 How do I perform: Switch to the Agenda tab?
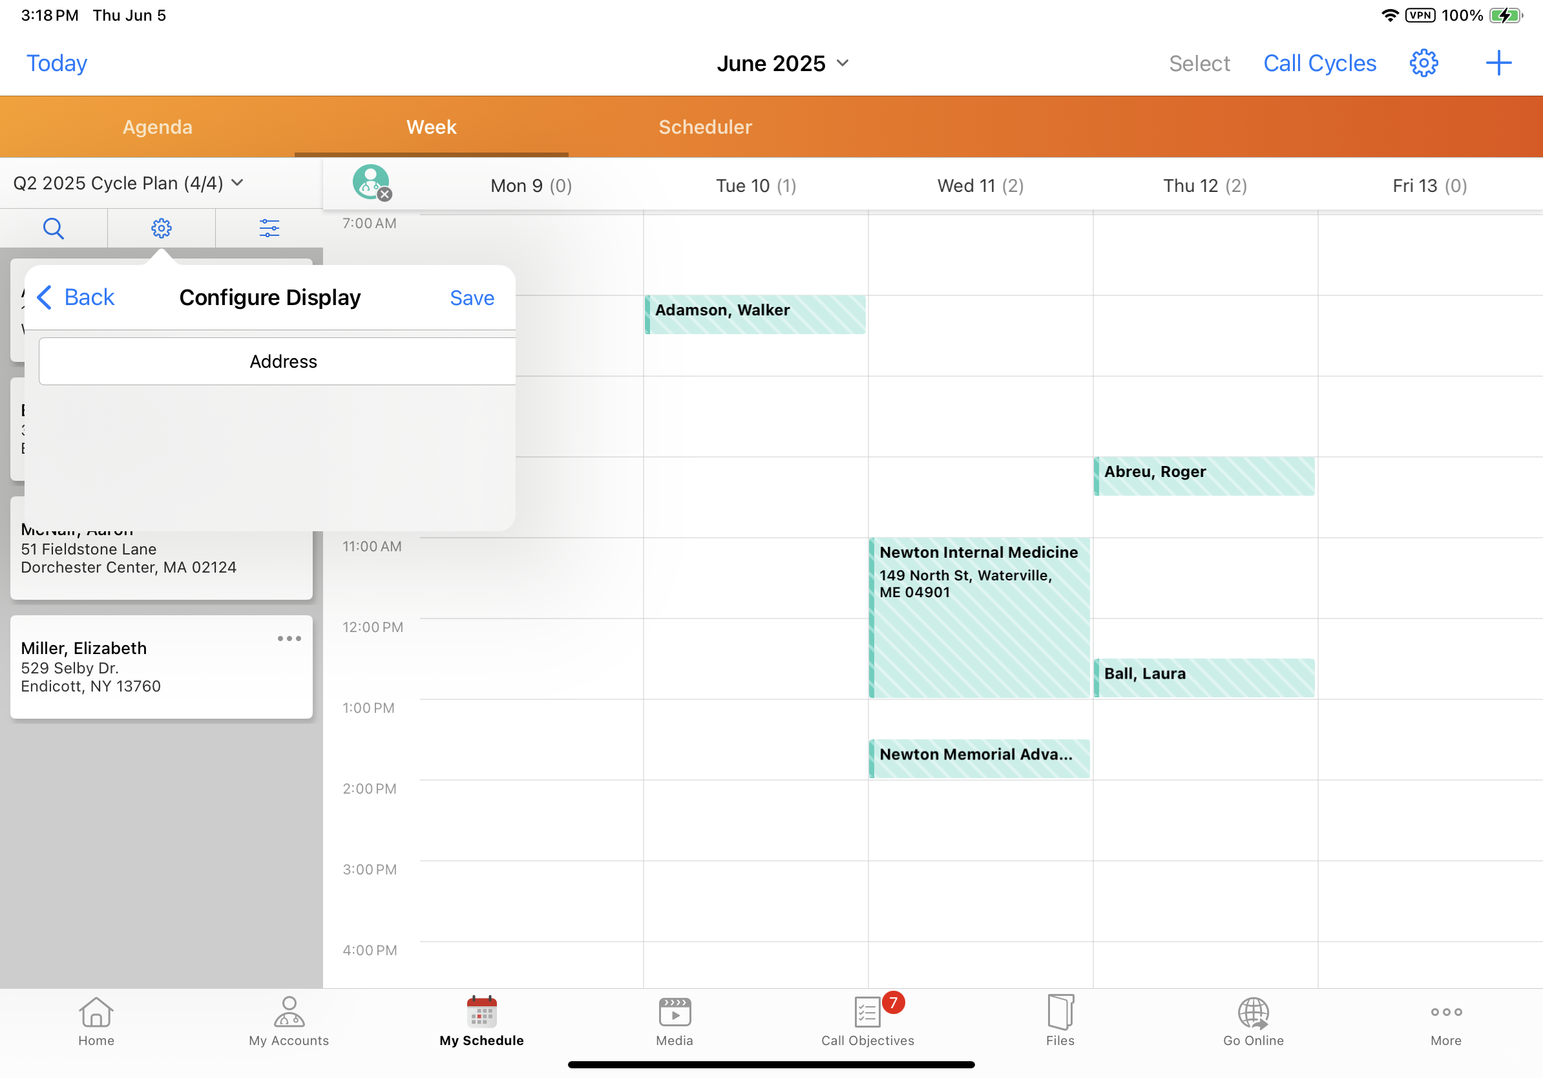pyautogui.click(x=157, y=127)
